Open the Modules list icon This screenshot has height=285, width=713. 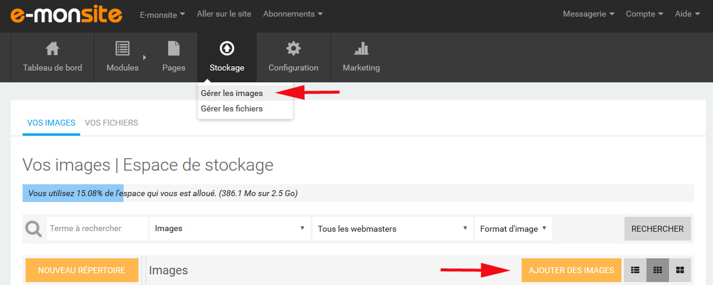point(122,48)
